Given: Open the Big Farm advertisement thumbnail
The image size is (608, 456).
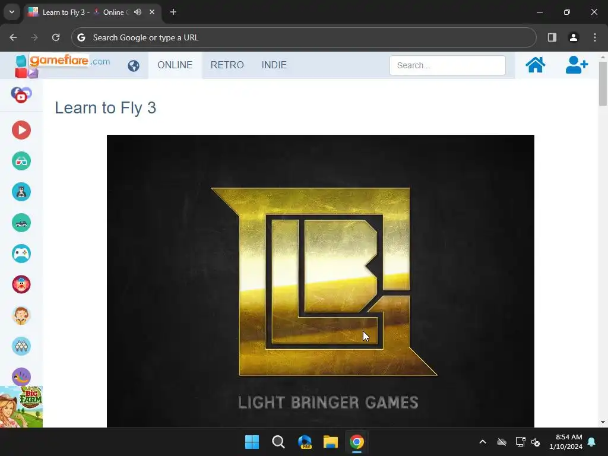Looking at the screenshot, I should coord(21,407).
